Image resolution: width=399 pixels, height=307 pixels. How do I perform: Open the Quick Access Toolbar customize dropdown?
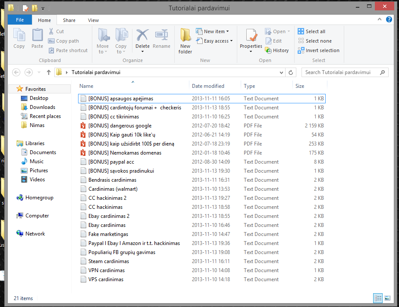click(43, 8)
